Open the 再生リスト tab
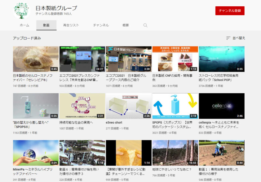This screenshot has width=261, height=182. click(x=71, y=25)
